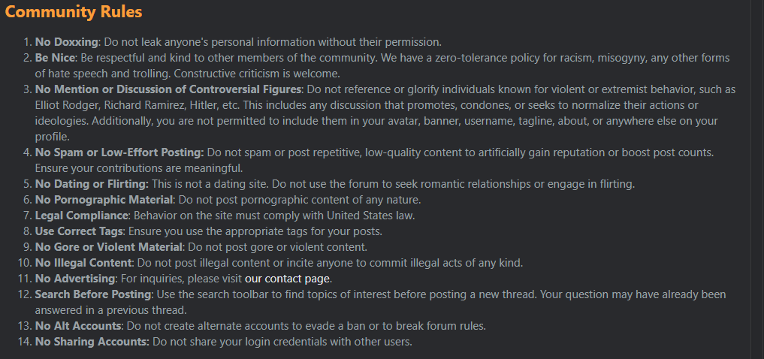Click the "Use Correct Tags" rule title
Screen dimensions: 764x359
(80, 231)
